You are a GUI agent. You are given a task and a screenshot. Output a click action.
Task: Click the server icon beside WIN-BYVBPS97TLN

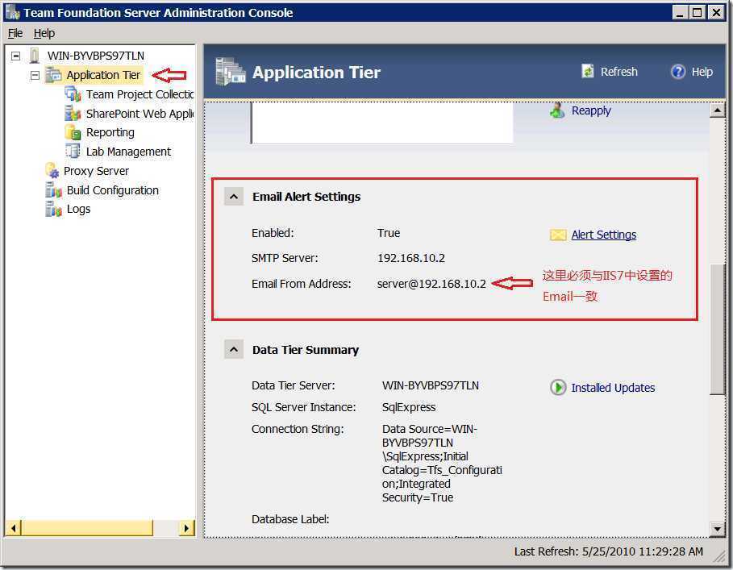tap(35, 55)
